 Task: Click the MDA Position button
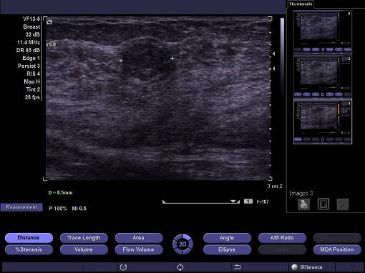337,249
